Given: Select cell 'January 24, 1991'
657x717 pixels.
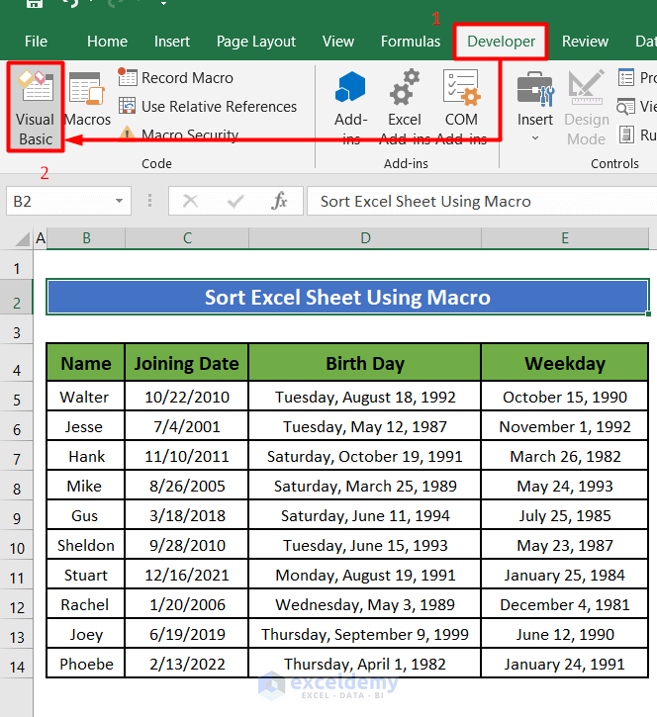Looking at the screenshot, I should (565, 664).
